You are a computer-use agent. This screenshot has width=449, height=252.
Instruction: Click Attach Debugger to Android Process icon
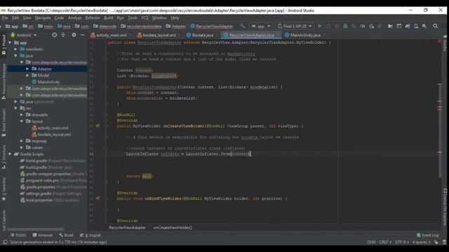click(371, 26)
